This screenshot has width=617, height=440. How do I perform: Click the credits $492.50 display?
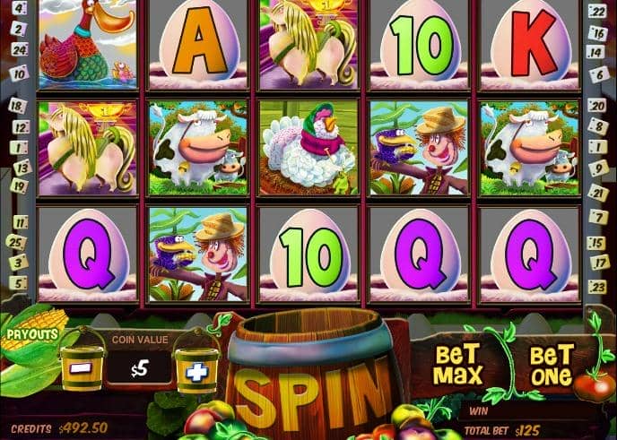pos(59,428)
